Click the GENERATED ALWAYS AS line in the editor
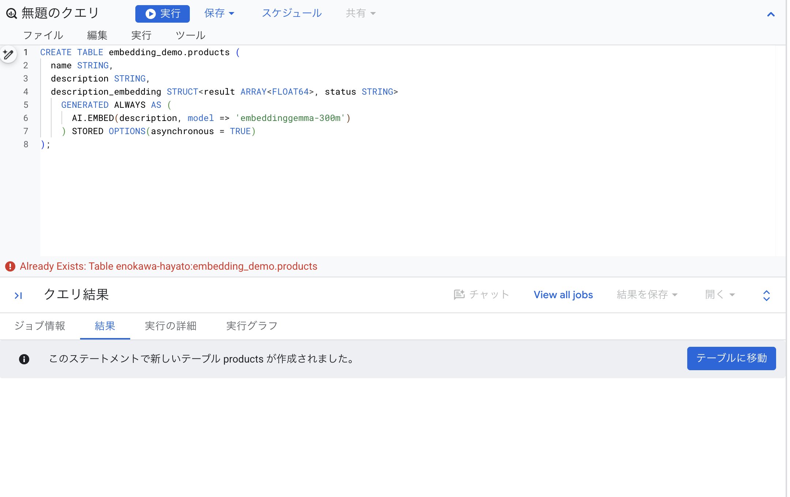 click(x=116, y=105)
